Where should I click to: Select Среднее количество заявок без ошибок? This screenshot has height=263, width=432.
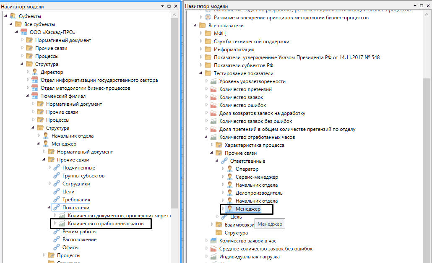pyautogui.click(x=266, y=249)
